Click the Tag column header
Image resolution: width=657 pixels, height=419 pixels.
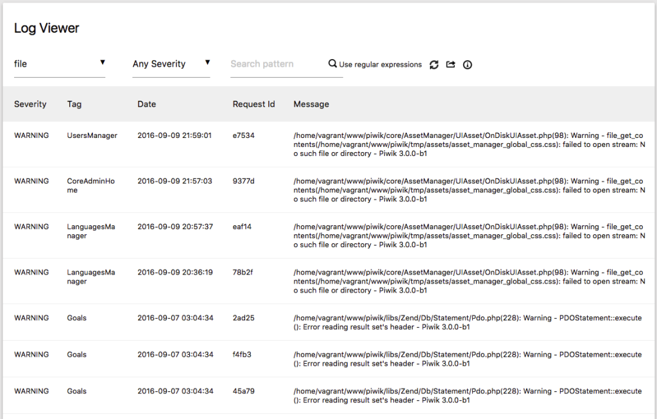point(74,104)
